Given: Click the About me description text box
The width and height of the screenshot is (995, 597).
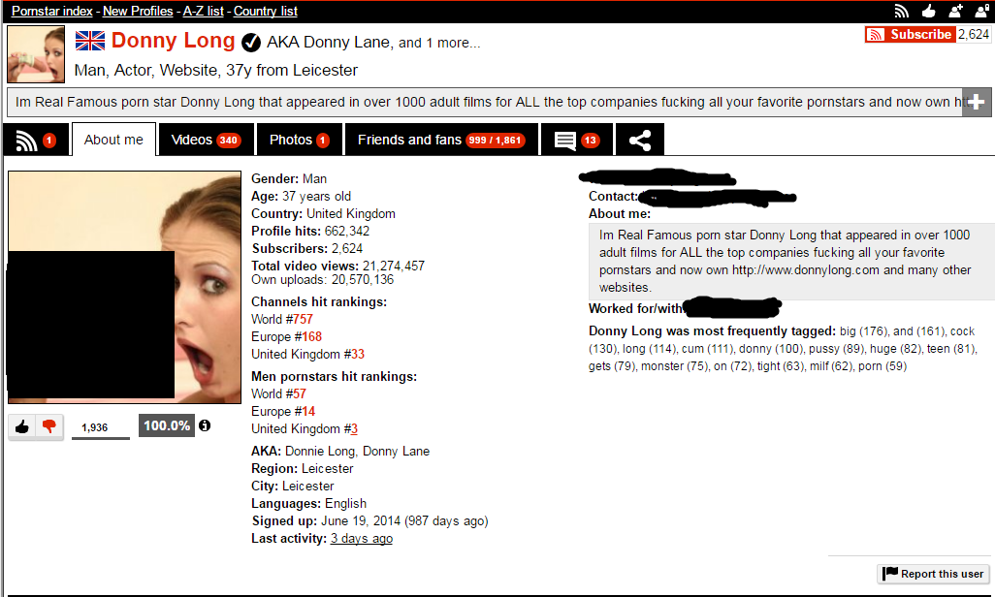Looking at the screenshot, I should pyautogui.click(x=791, y=261).
